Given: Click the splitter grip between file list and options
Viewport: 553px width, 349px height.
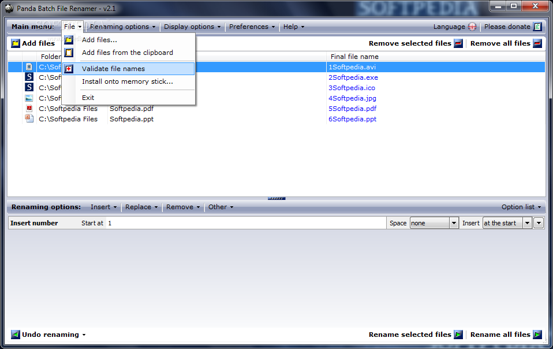Looking at the screenshot, I should point(276,198).
